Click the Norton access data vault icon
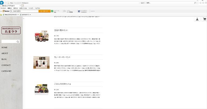The image size is (207, 109). 65,11
